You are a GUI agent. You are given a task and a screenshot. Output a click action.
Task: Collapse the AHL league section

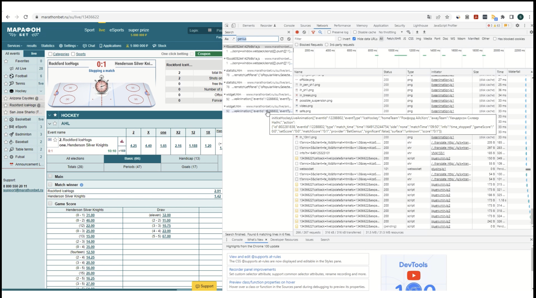(50, 123)
